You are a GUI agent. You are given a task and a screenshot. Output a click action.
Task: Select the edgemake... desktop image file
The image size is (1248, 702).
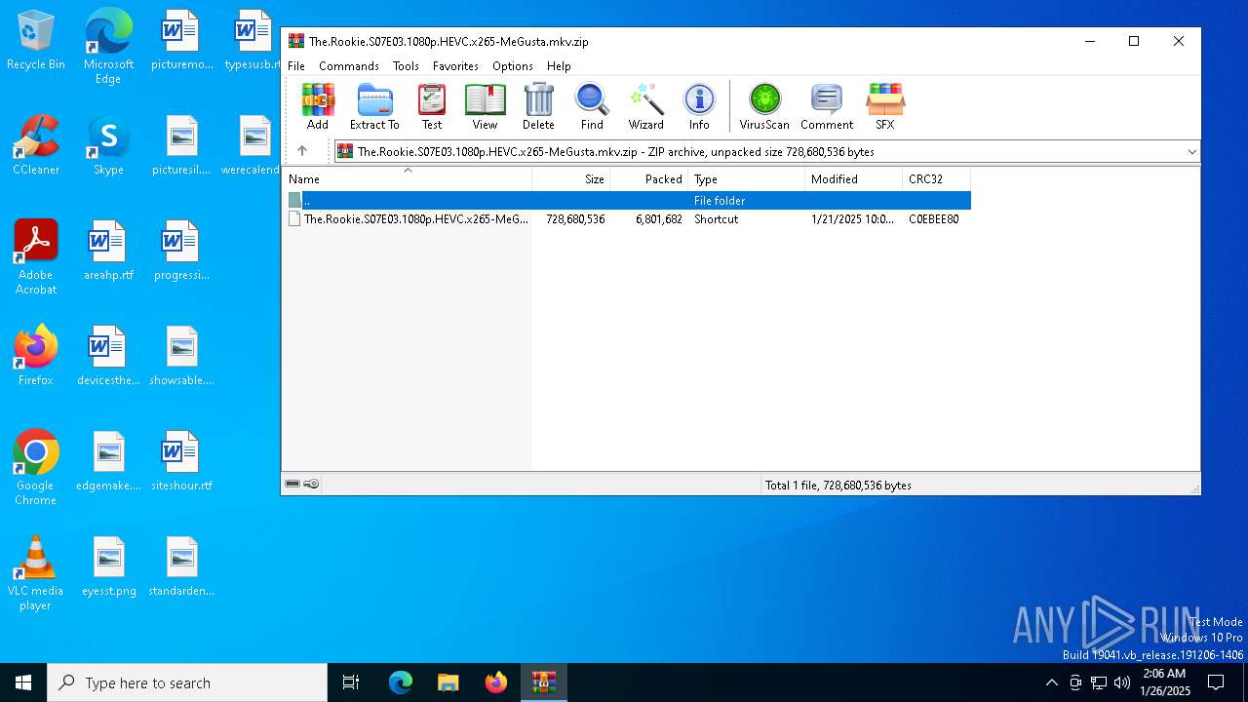click(108, 461)
